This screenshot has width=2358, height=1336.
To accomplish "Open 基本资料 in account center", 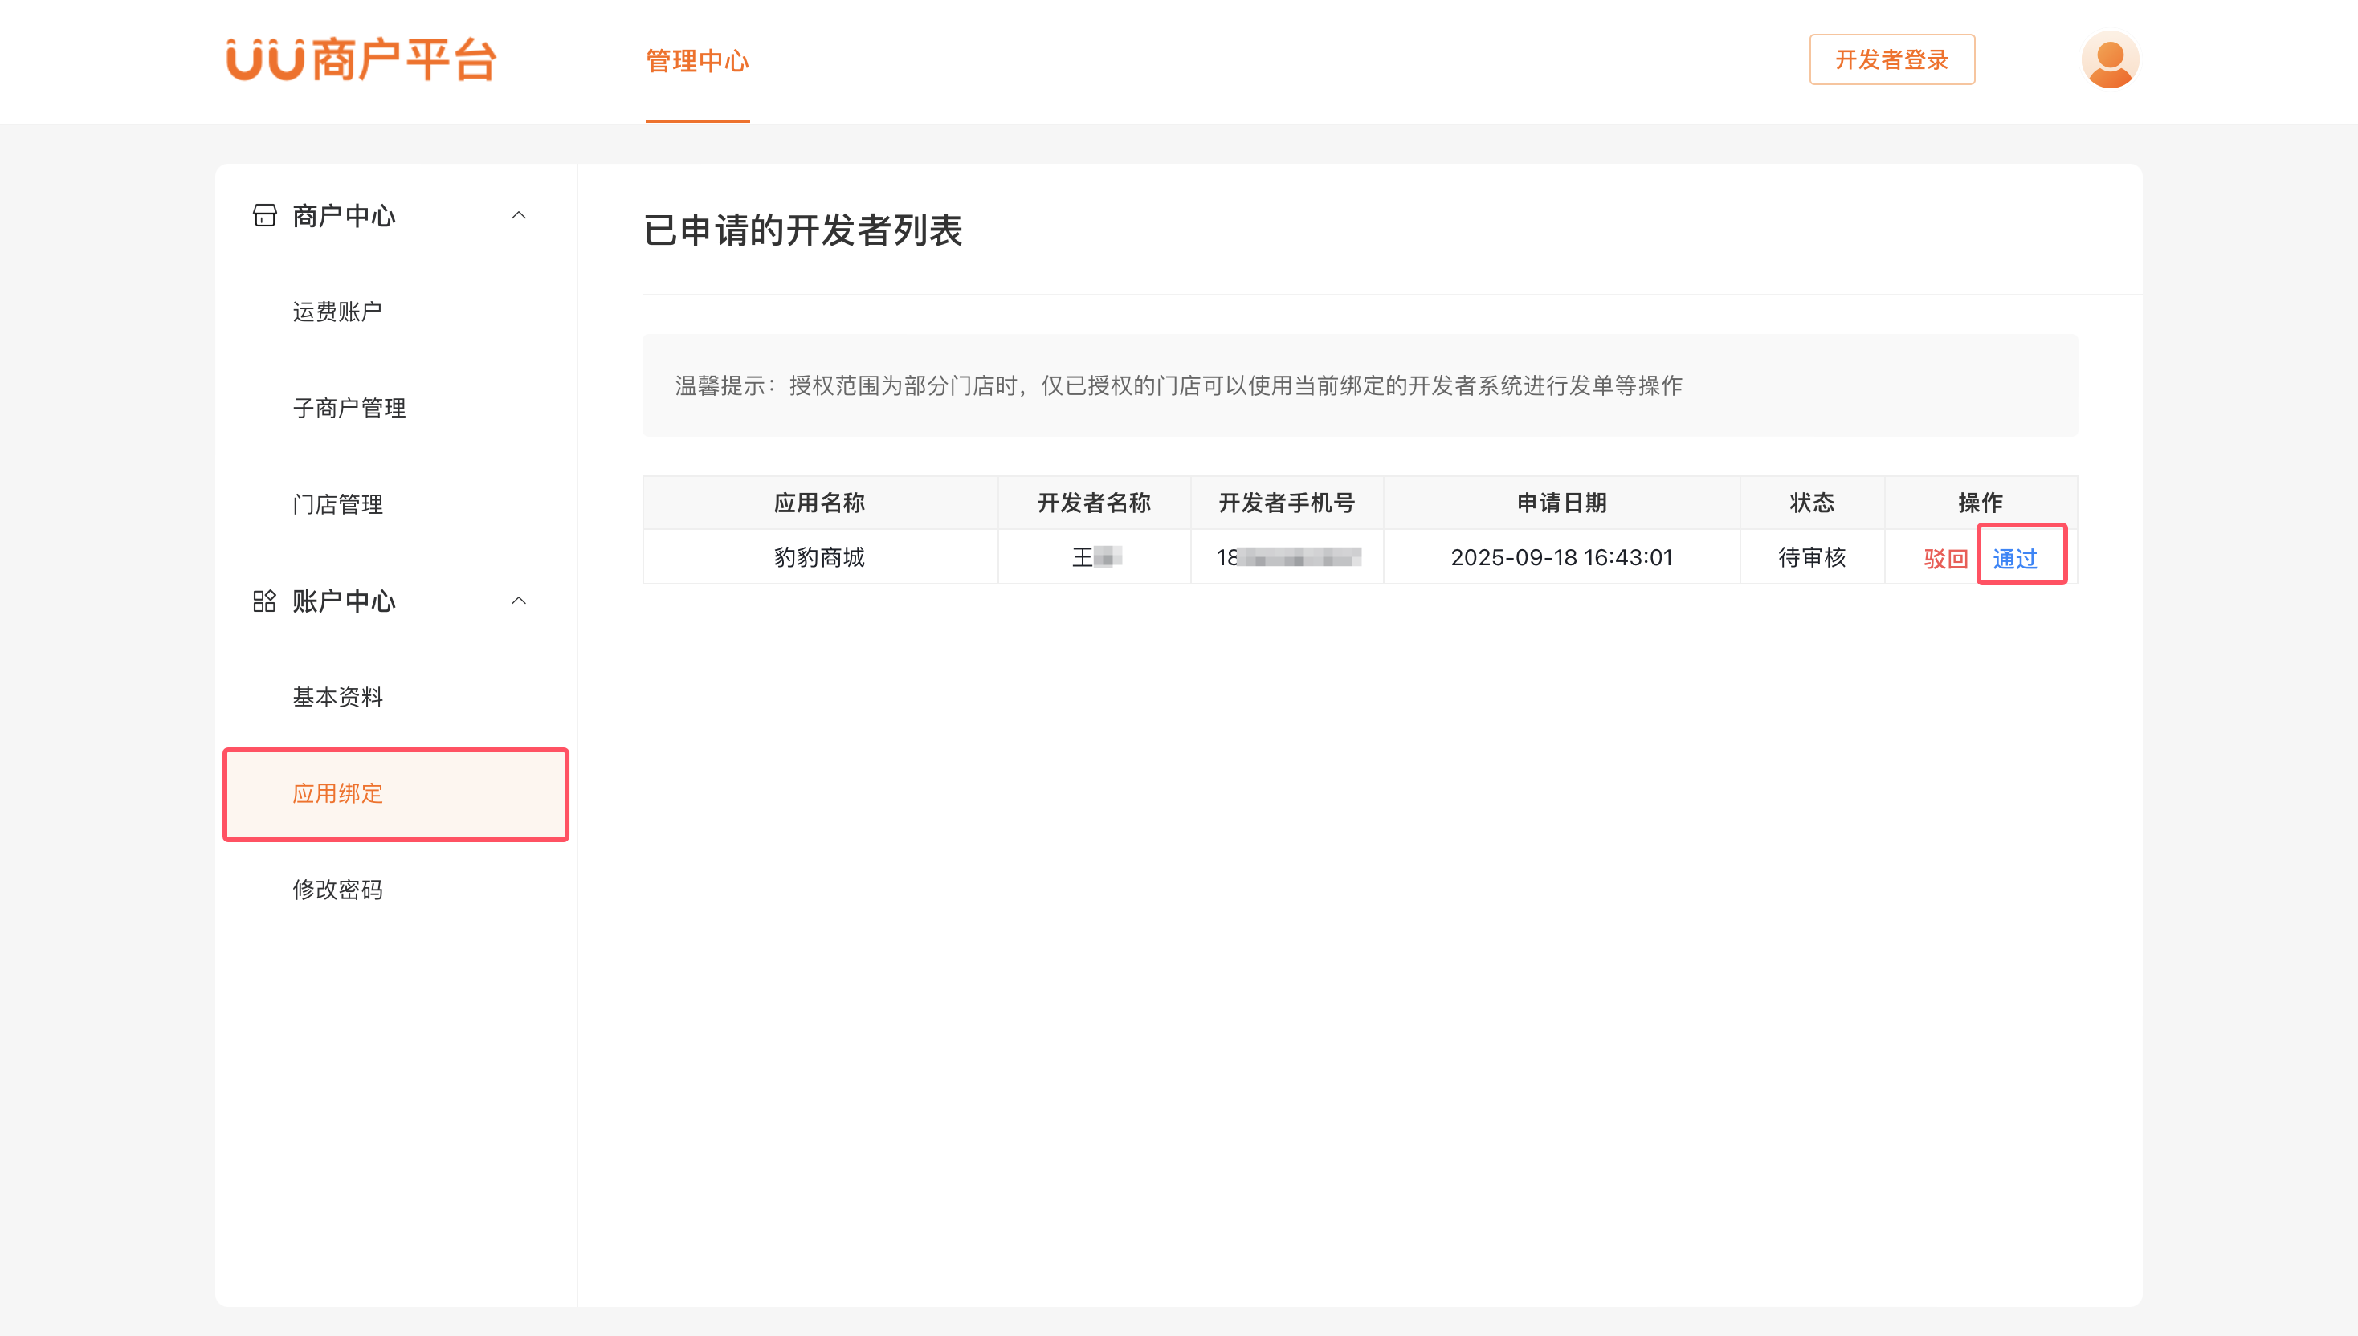I will pos(337,698).
